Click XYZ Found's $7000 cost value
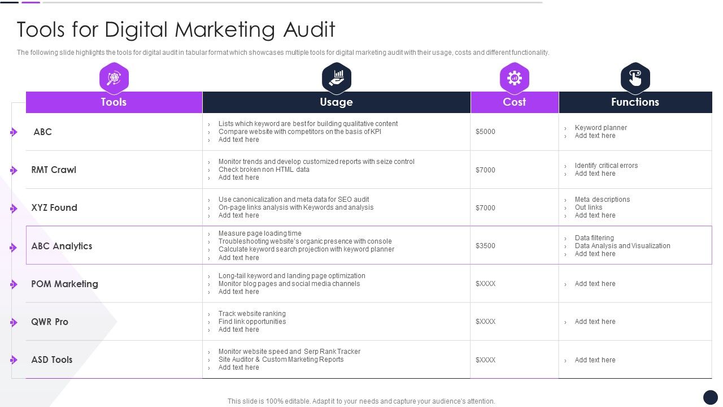This screenshot has height=407, width=723. pyautogui.click(x=485, y=208)
